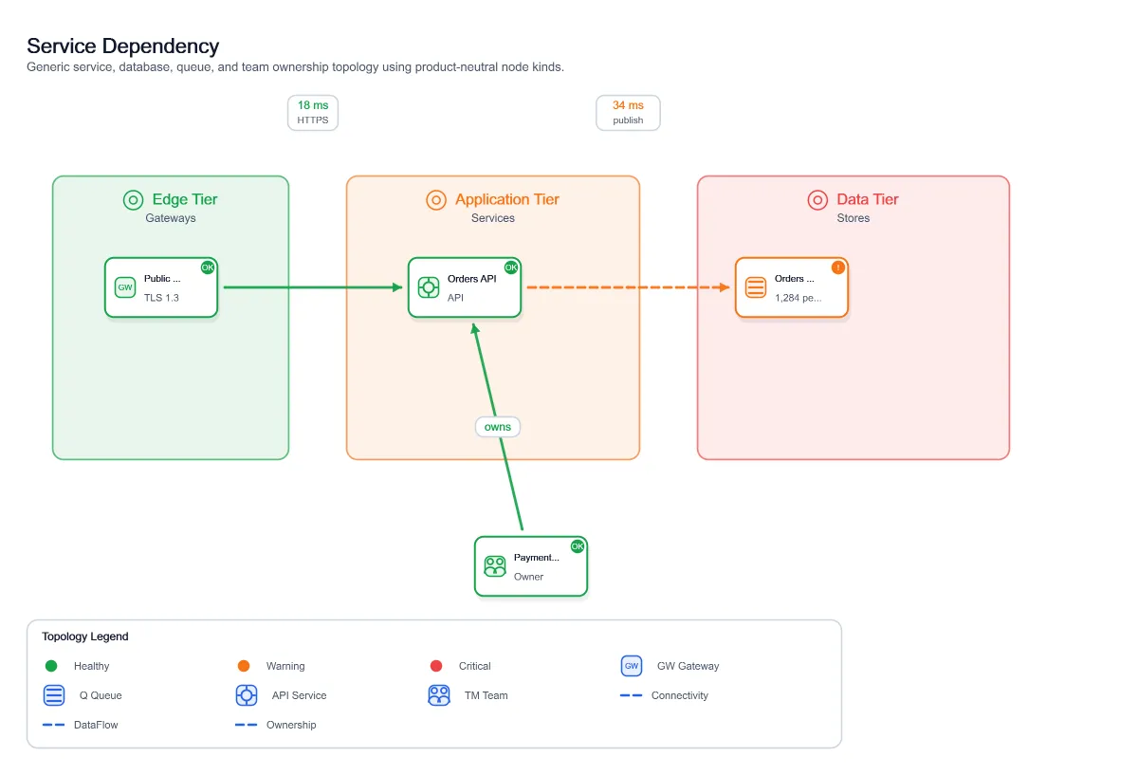Click the DataFlow dashed line legend icon
This screenshot has width=1138, height=775.
tap(54, 725)
